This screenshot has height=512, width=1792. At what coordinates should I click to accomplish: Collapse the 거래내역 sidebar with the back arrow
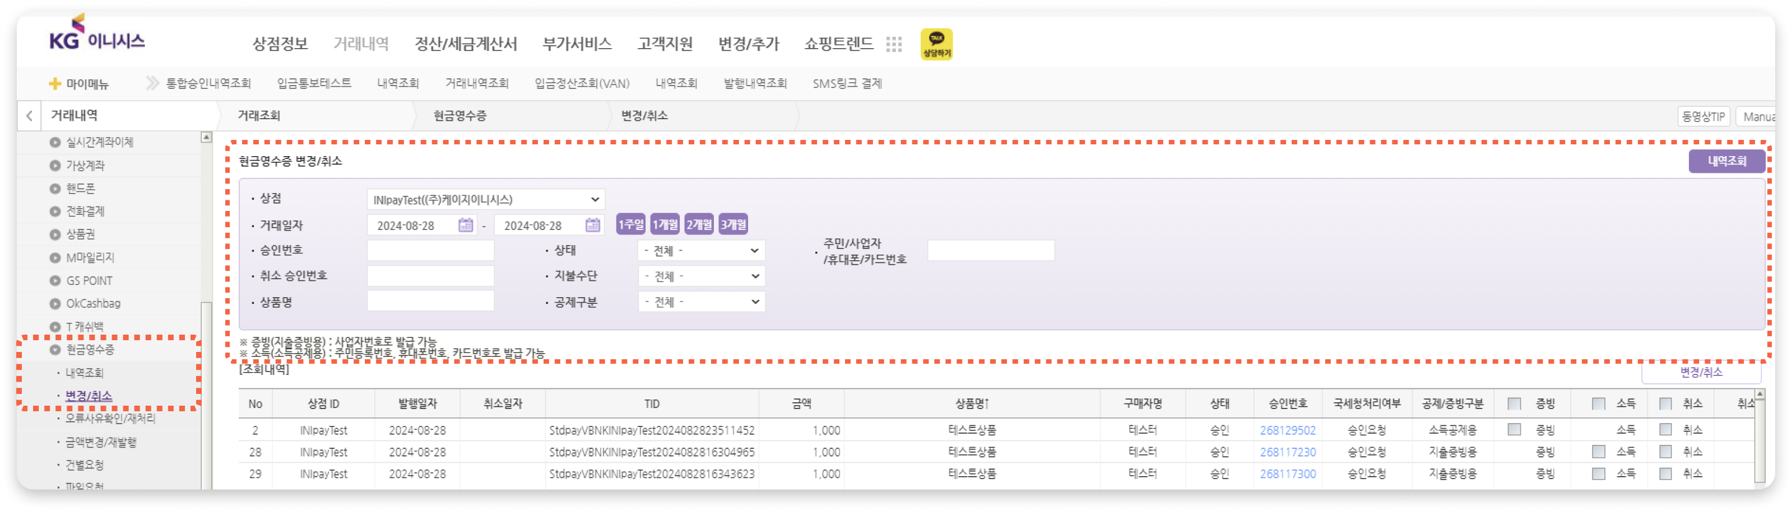click(x=29, y=116)
